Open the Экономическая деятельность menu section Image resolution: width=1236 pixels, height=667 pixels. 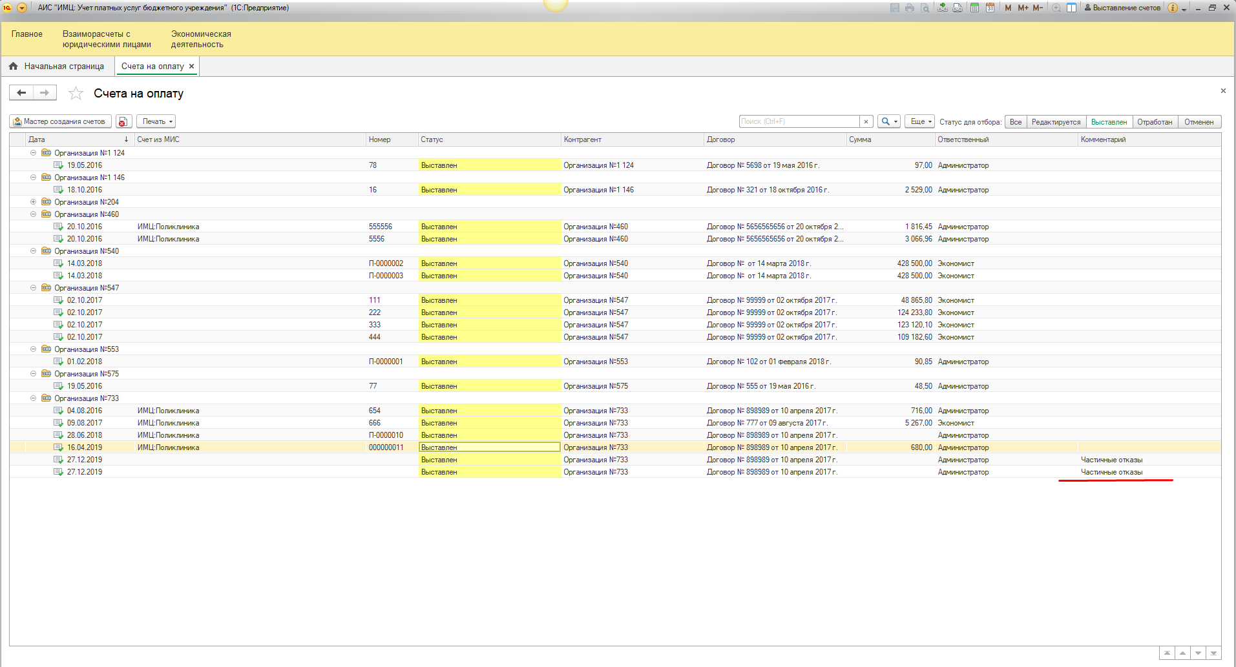coord(201,39)
